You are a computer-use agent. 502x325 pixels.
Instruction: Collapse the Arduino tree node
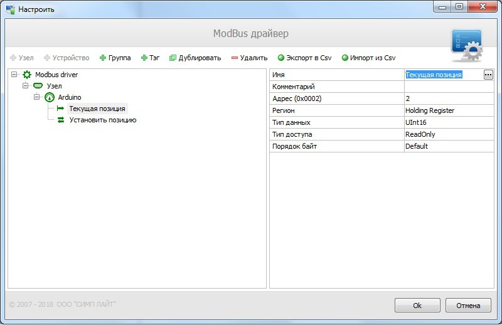pyautogui.click(x=37, y=97)
